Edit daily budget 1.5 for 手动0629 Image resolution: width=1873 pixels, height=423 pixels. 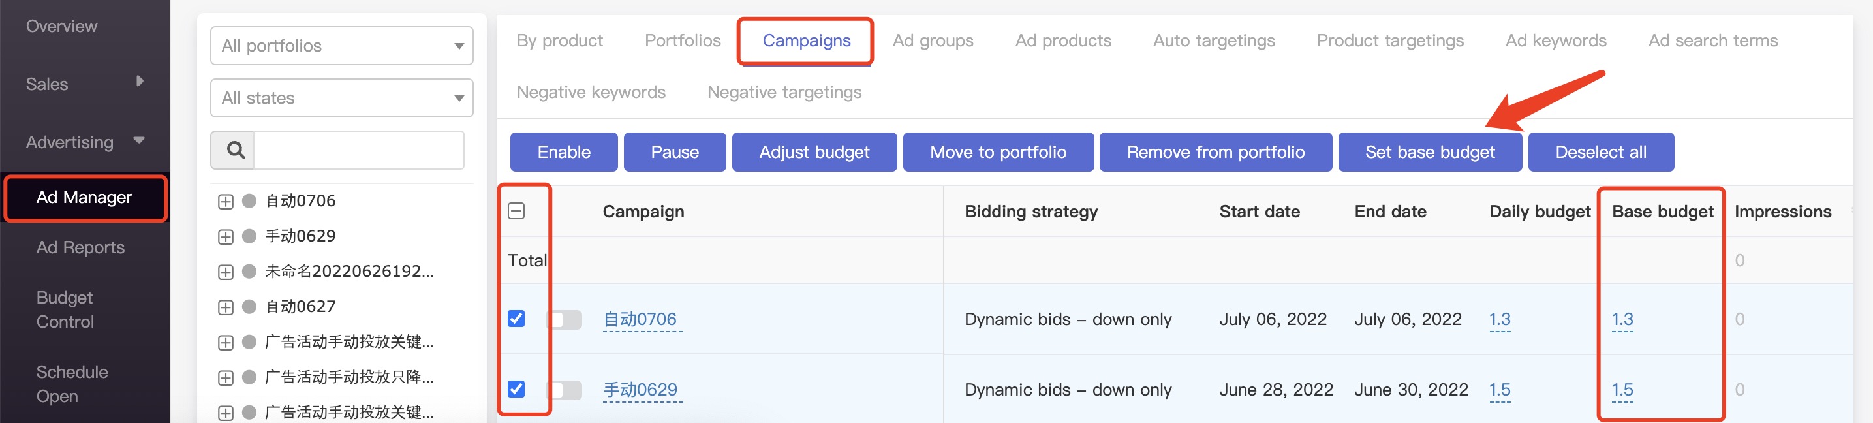point(1499,390)
